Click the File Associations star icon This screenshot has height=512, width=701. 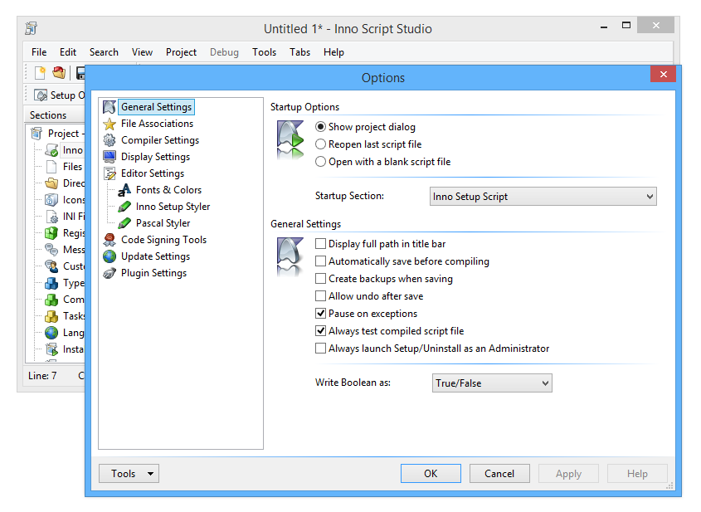[110, 124]
